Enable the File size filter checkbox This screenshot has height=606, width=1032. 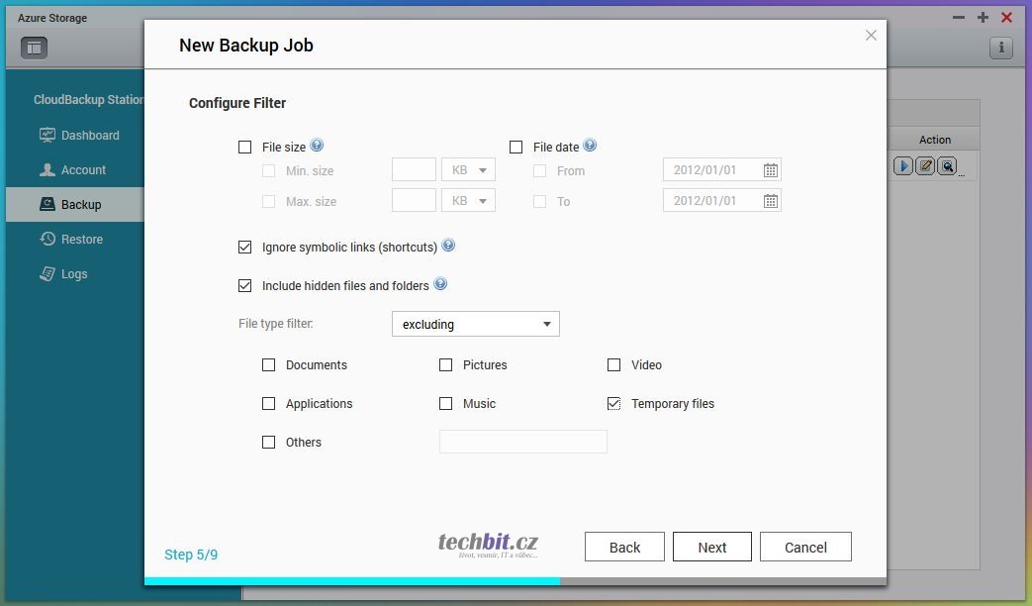coord(245,148)
